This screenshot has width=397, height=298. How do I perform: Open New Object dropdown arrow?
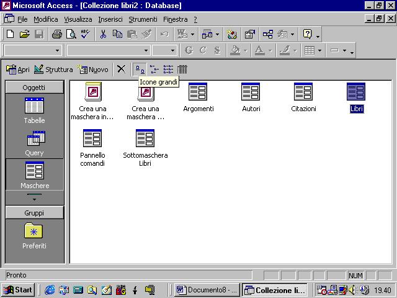tap(292, 34)
